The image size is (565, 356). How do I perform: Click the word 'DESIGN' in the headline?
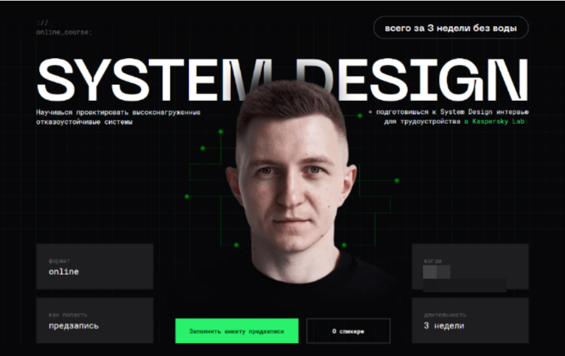click(418, 79)
